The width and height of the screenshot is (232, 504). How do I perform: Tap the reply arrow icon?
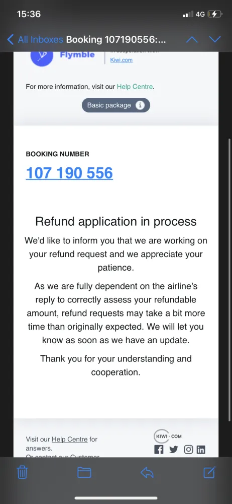pos(147,472)
